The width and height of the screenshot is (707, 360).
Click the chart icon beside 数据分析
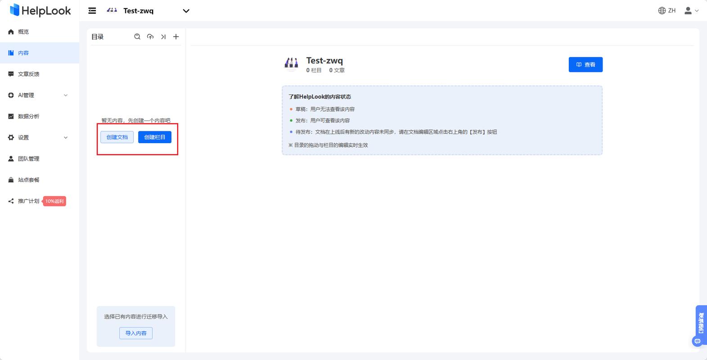(11, 117)
